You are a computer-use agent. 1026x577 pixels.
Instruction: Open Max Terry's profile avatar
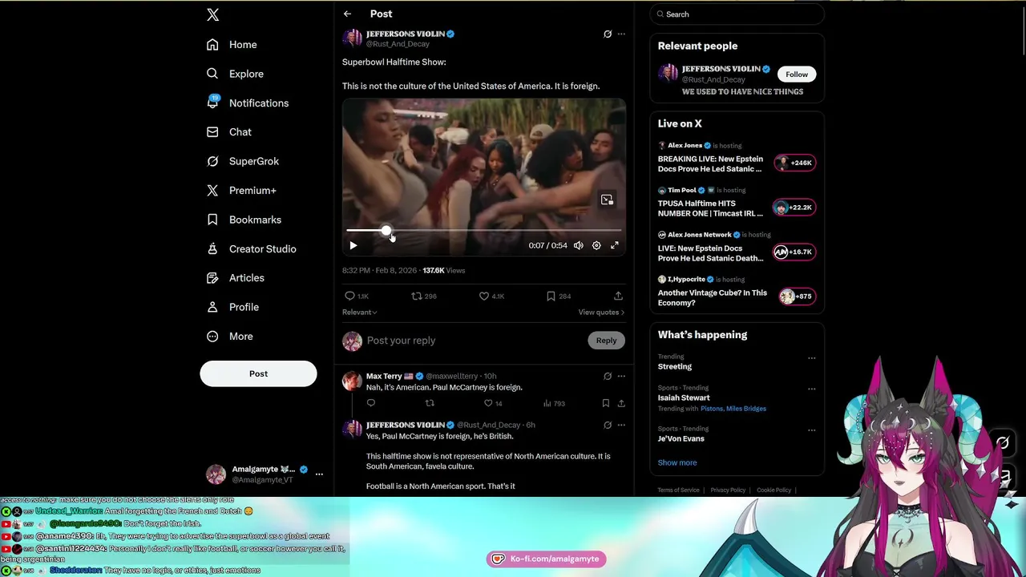[352, 381]
